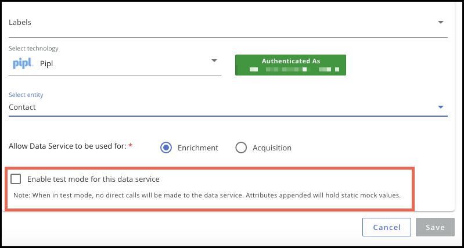The width and height of the screenshot is (464, 248).
Task: Click the Select technology field caption
Action: point(34,48)
